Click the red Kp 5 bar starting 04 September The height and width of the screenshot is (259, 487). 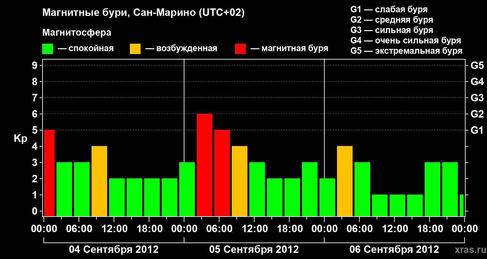coord(49,173)
